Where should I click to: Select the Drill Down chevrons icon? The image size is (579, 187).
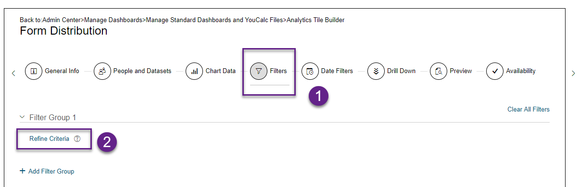(376, 71)
